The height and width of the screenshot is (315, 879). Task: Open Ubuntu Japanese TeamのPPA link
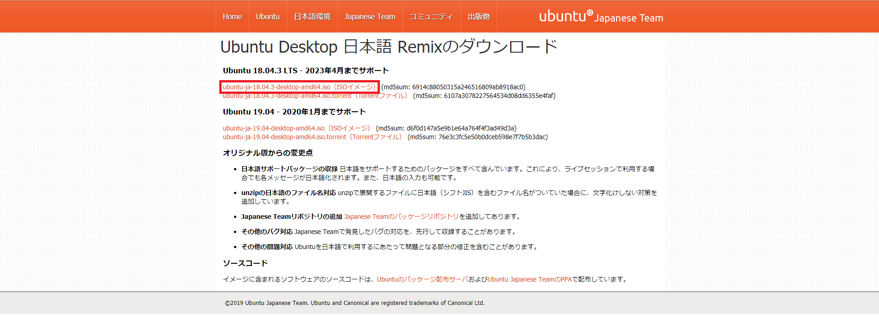point(529,279)
